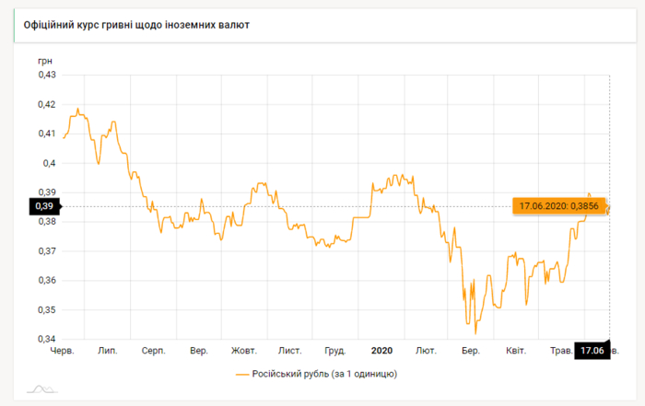Select the Лип. month axis label
645x406 pixels.
tap(107, 351)
